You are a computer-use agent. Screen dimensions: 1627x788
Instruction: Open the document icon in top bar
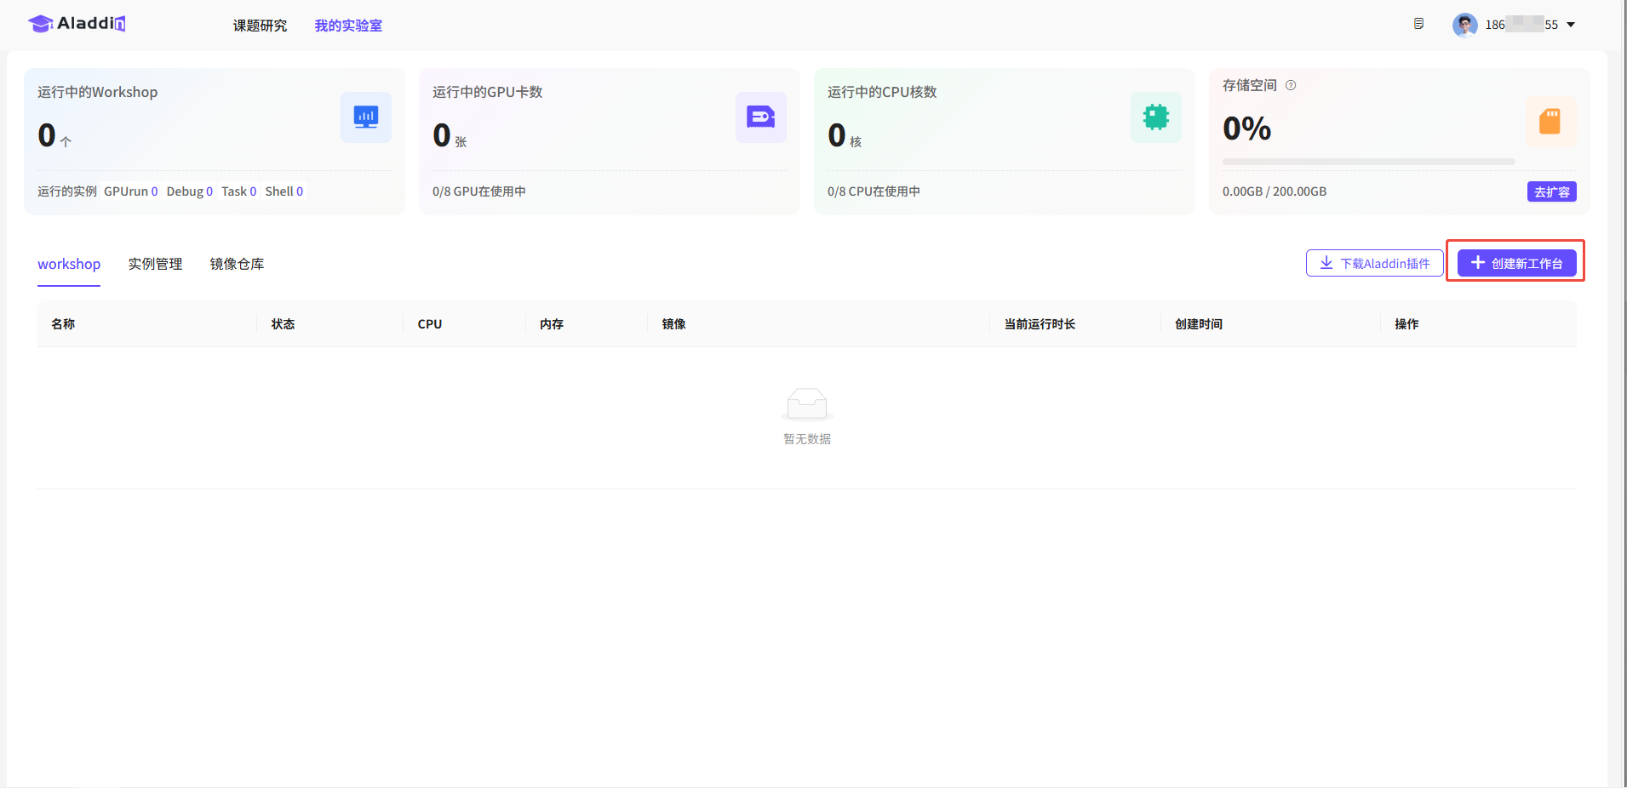[x=1418, y=24]
